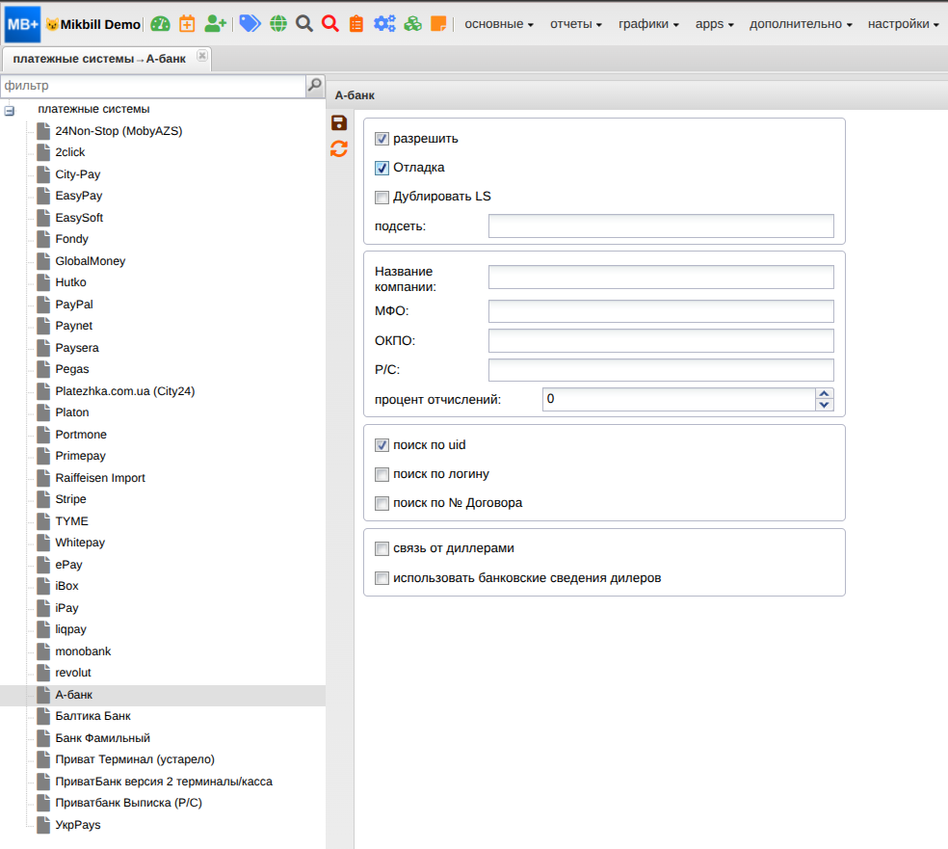The width and height of the screenshot is (948, 849).
Task: Enable the поиск по № Договора checkbox
Action: (x=382, y=503)
